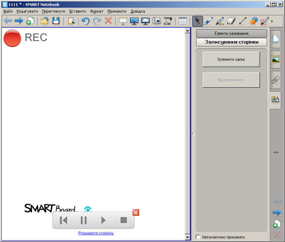Open a file with folder icon

coord(45,21)
